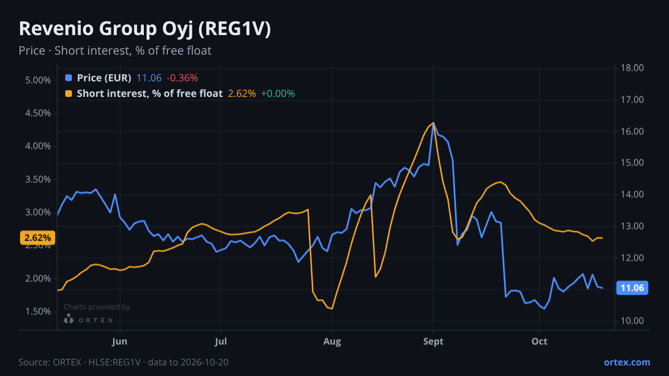
Task: Click the blue 11.06 price axis marker
Action: pyautogui.click(x=632, y=288)
